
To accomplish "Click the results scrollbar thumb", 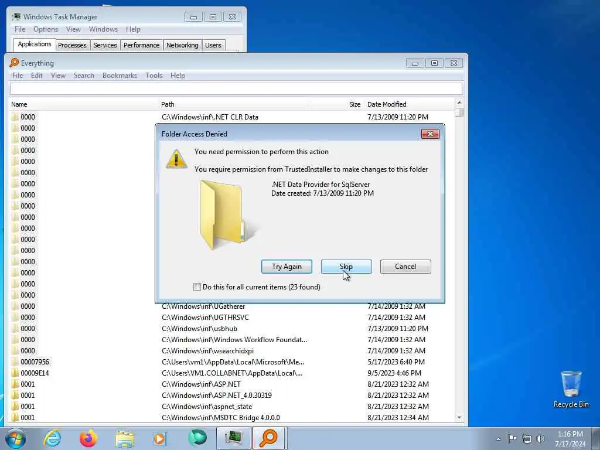I will click(459, 112).
